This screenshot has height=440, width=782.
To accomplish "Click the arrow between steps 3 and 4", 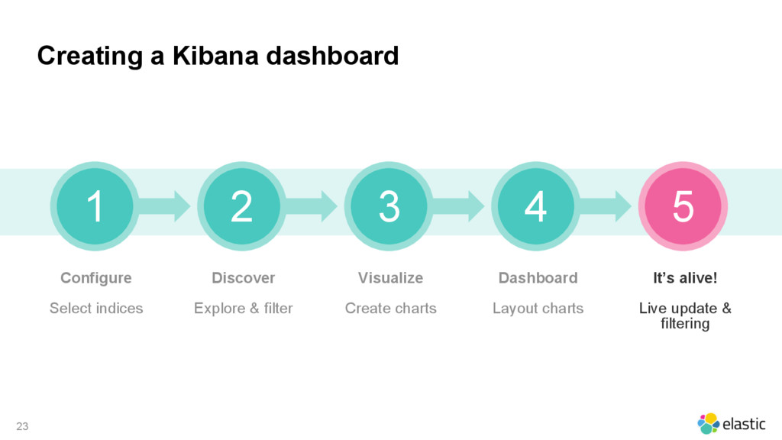I will tap(459, 206).
